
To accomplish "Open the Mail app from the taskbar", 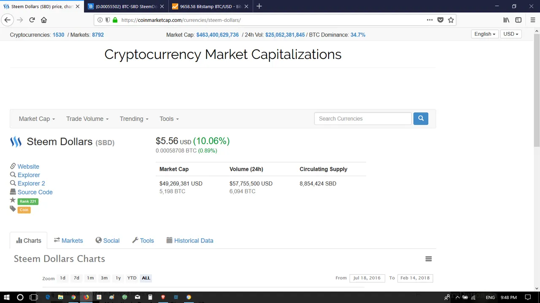I will [137, 297].
